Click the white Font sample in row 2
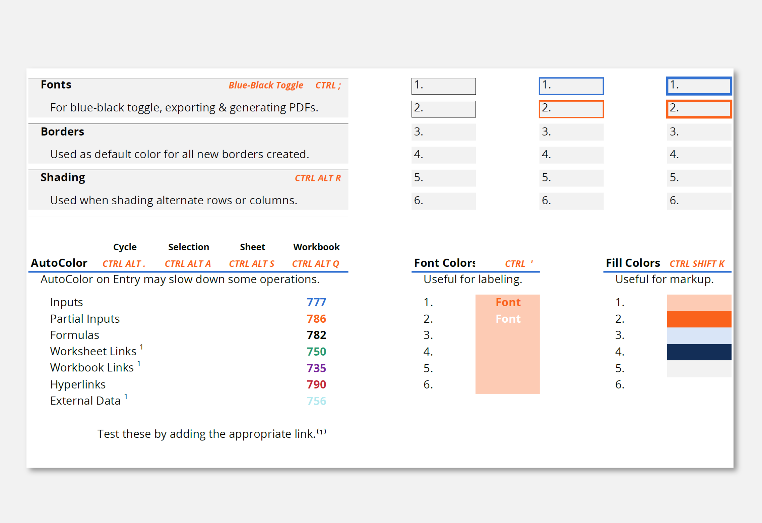Image resolution: width=762 pixels, height=523 pixels. click(x=508, y=319)
